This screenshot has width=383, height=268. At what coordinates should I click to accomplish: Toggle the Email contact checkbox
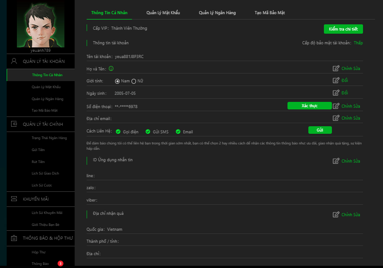point(178,132)
